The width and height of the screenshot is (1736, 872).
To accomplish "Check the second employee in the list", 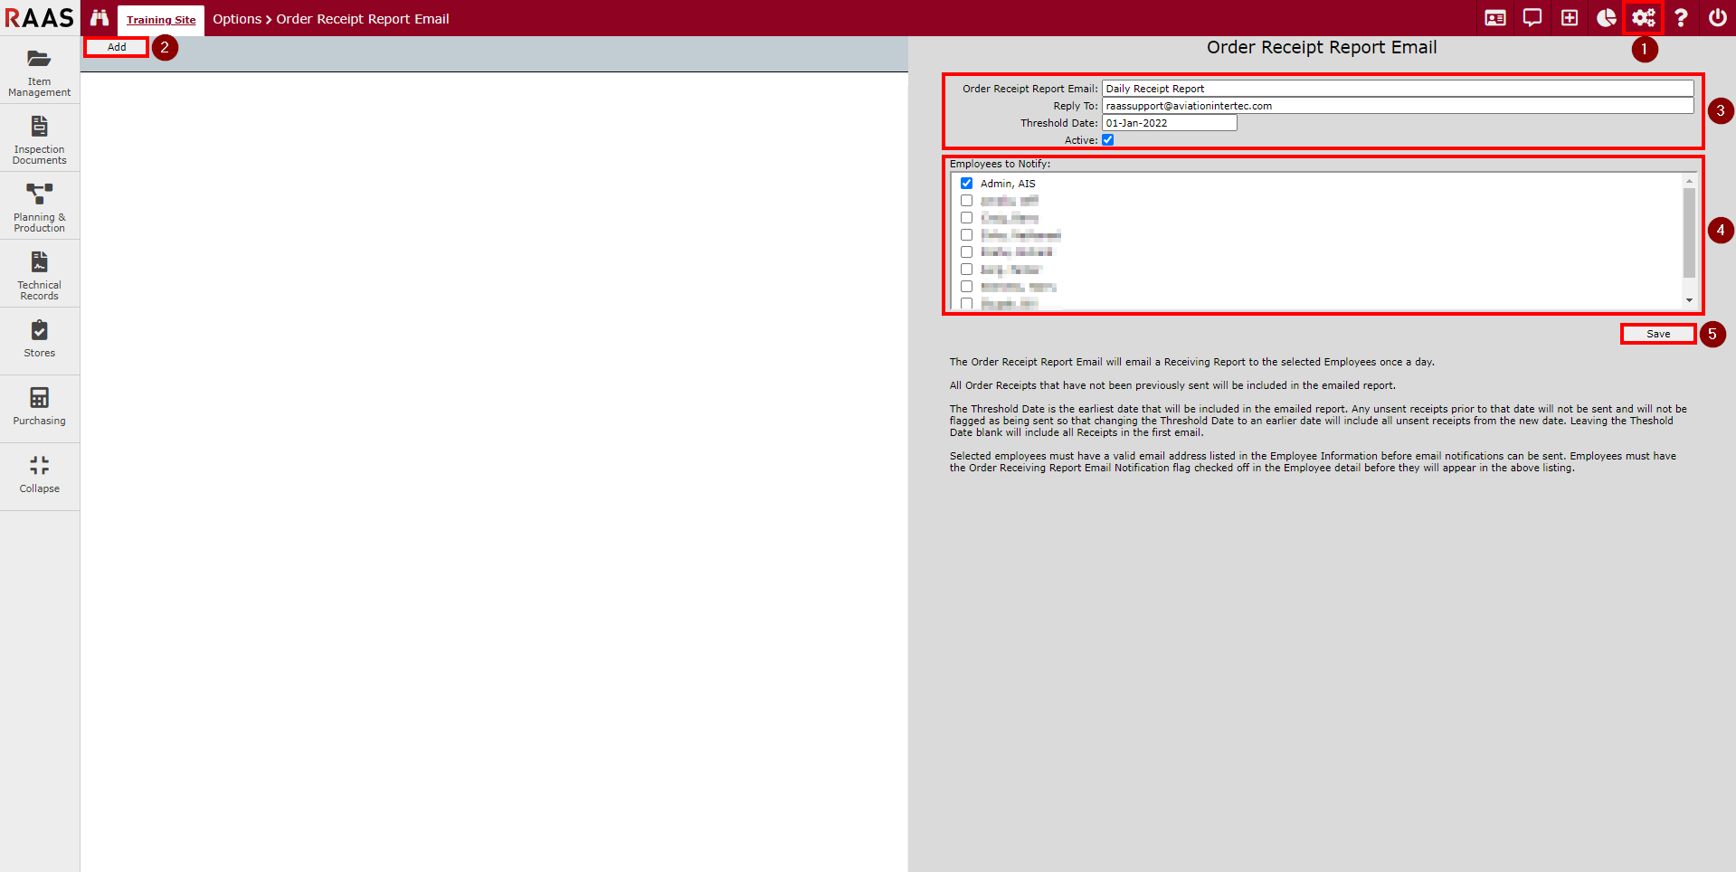I will (966, 201).
